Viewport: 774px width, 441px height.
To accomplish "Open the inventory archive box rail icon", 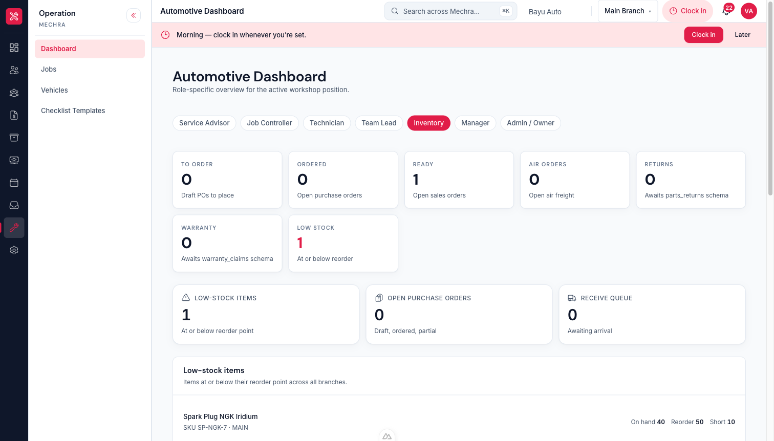I will coord(14,138).
